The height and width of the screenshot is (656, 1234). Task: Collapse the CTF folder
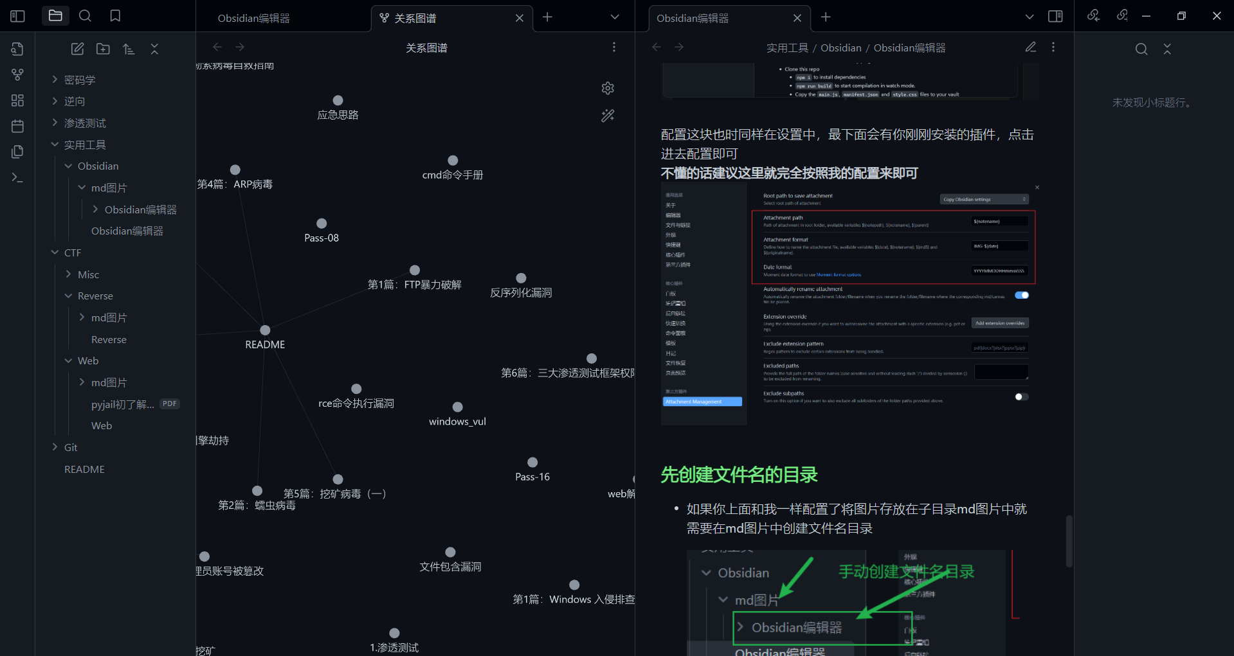click(72, 253)
